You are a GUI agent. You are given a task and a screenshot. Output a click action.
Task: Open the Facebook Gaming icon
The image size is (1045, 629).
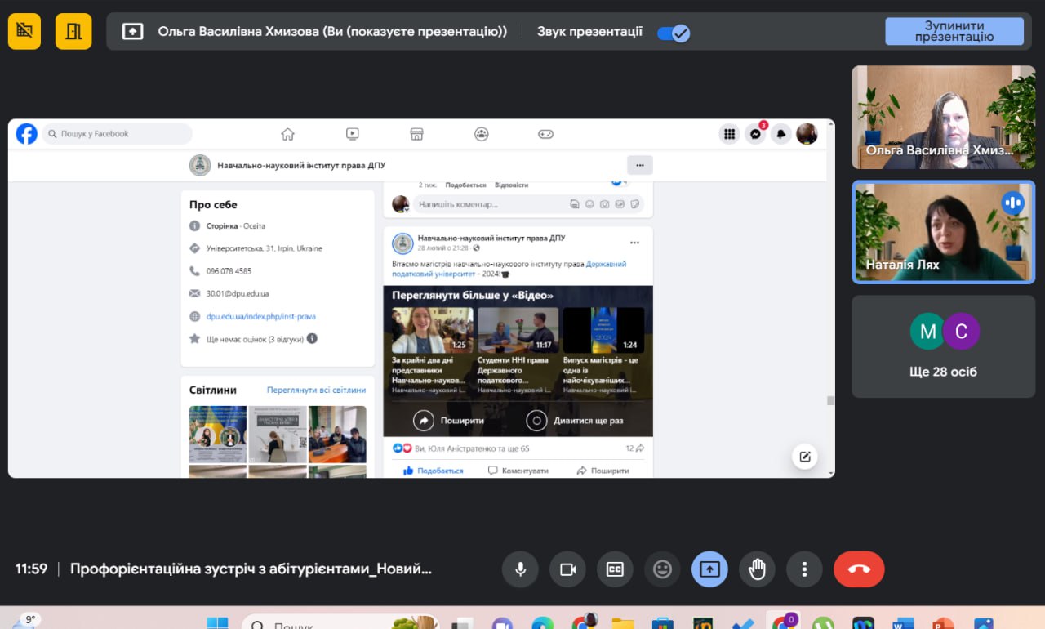pos(546,134)
